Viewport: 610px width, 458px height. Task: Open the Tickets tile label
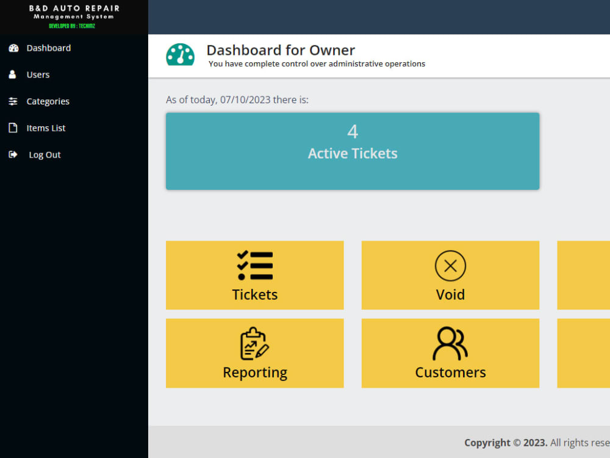tap(255, 294)
